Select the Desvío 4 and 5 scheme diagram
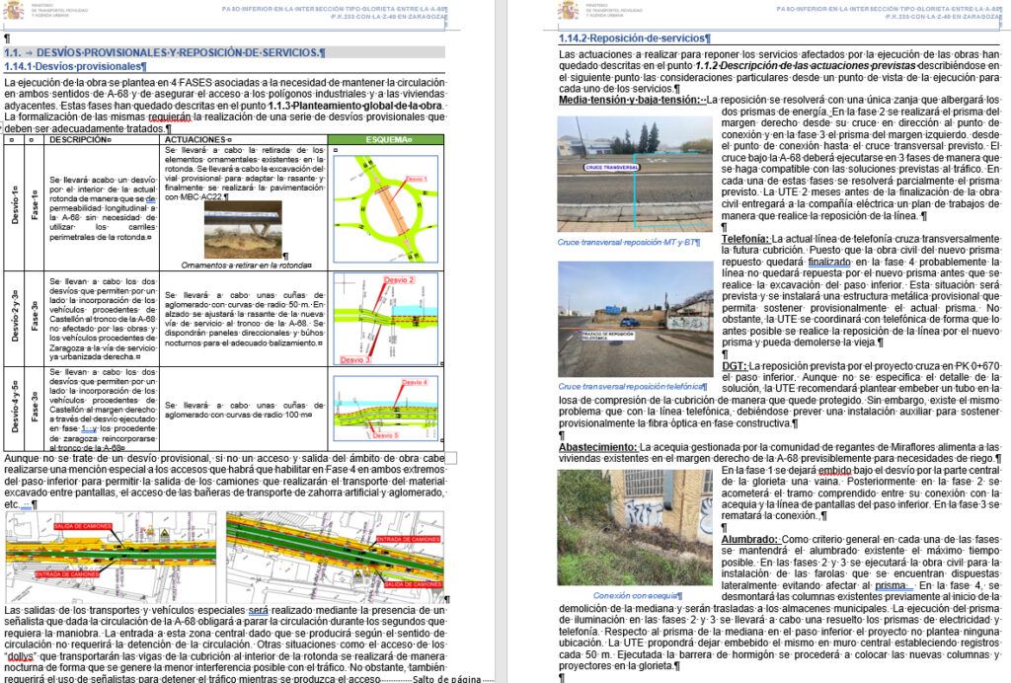 [x=387, y=409]
